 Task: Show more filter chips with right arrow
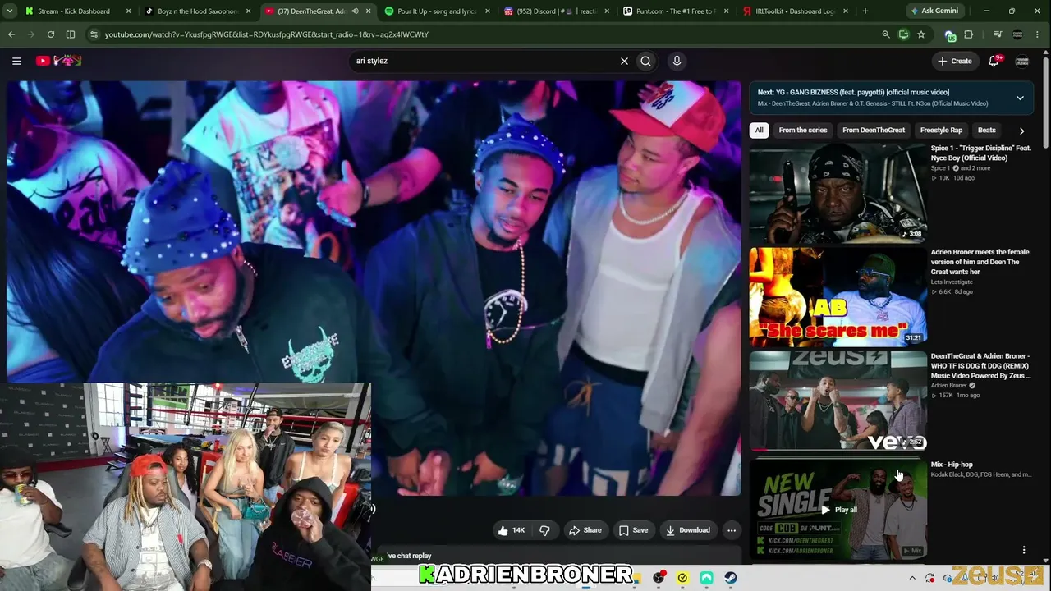(x=1021, y=131)
